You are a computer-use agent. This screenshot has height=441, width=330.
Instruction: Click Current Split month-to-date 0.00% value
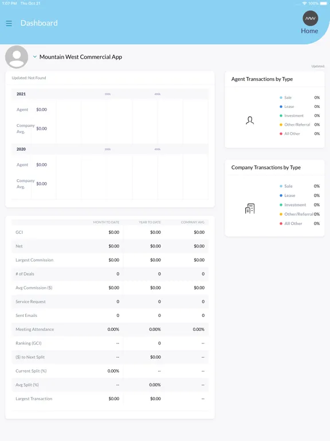point(113,371)
